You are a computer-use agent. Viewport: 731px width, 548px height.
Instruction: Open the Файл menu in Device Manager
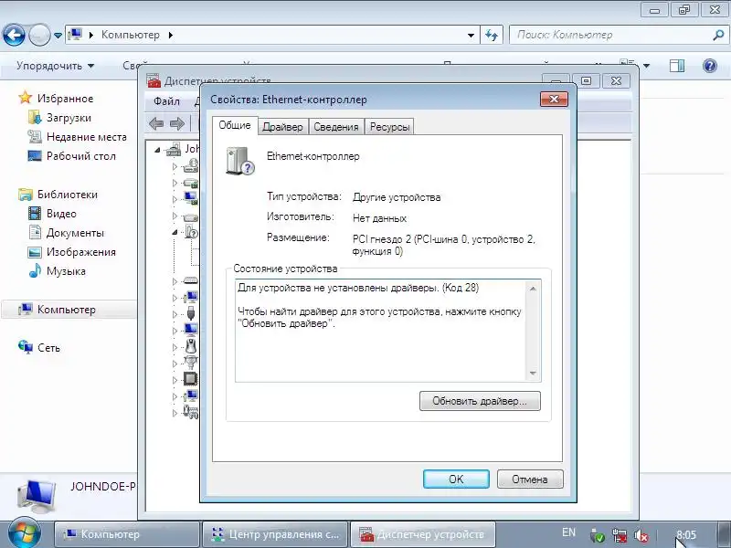click(x=166, y=101)
